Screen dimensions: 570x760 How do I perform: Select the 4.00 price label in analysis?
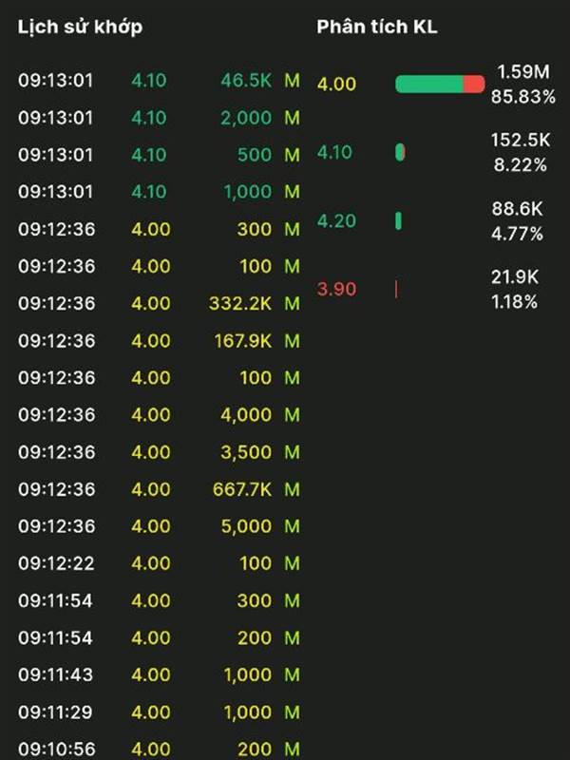coord(337,84)
